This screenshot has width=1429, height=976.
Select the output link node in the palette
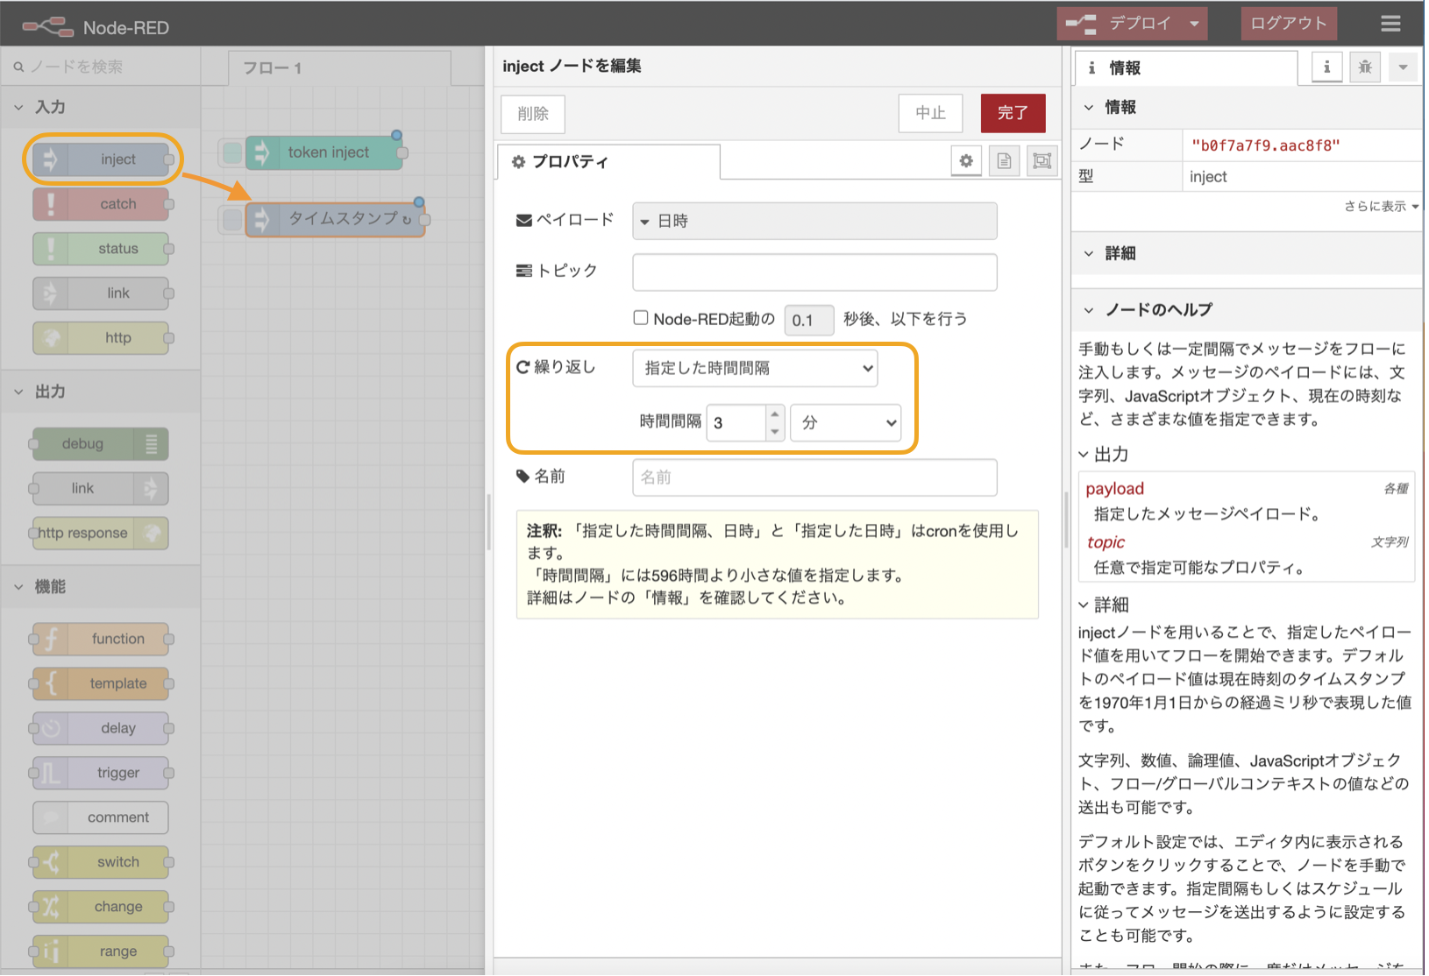click(x=100, y=488)
